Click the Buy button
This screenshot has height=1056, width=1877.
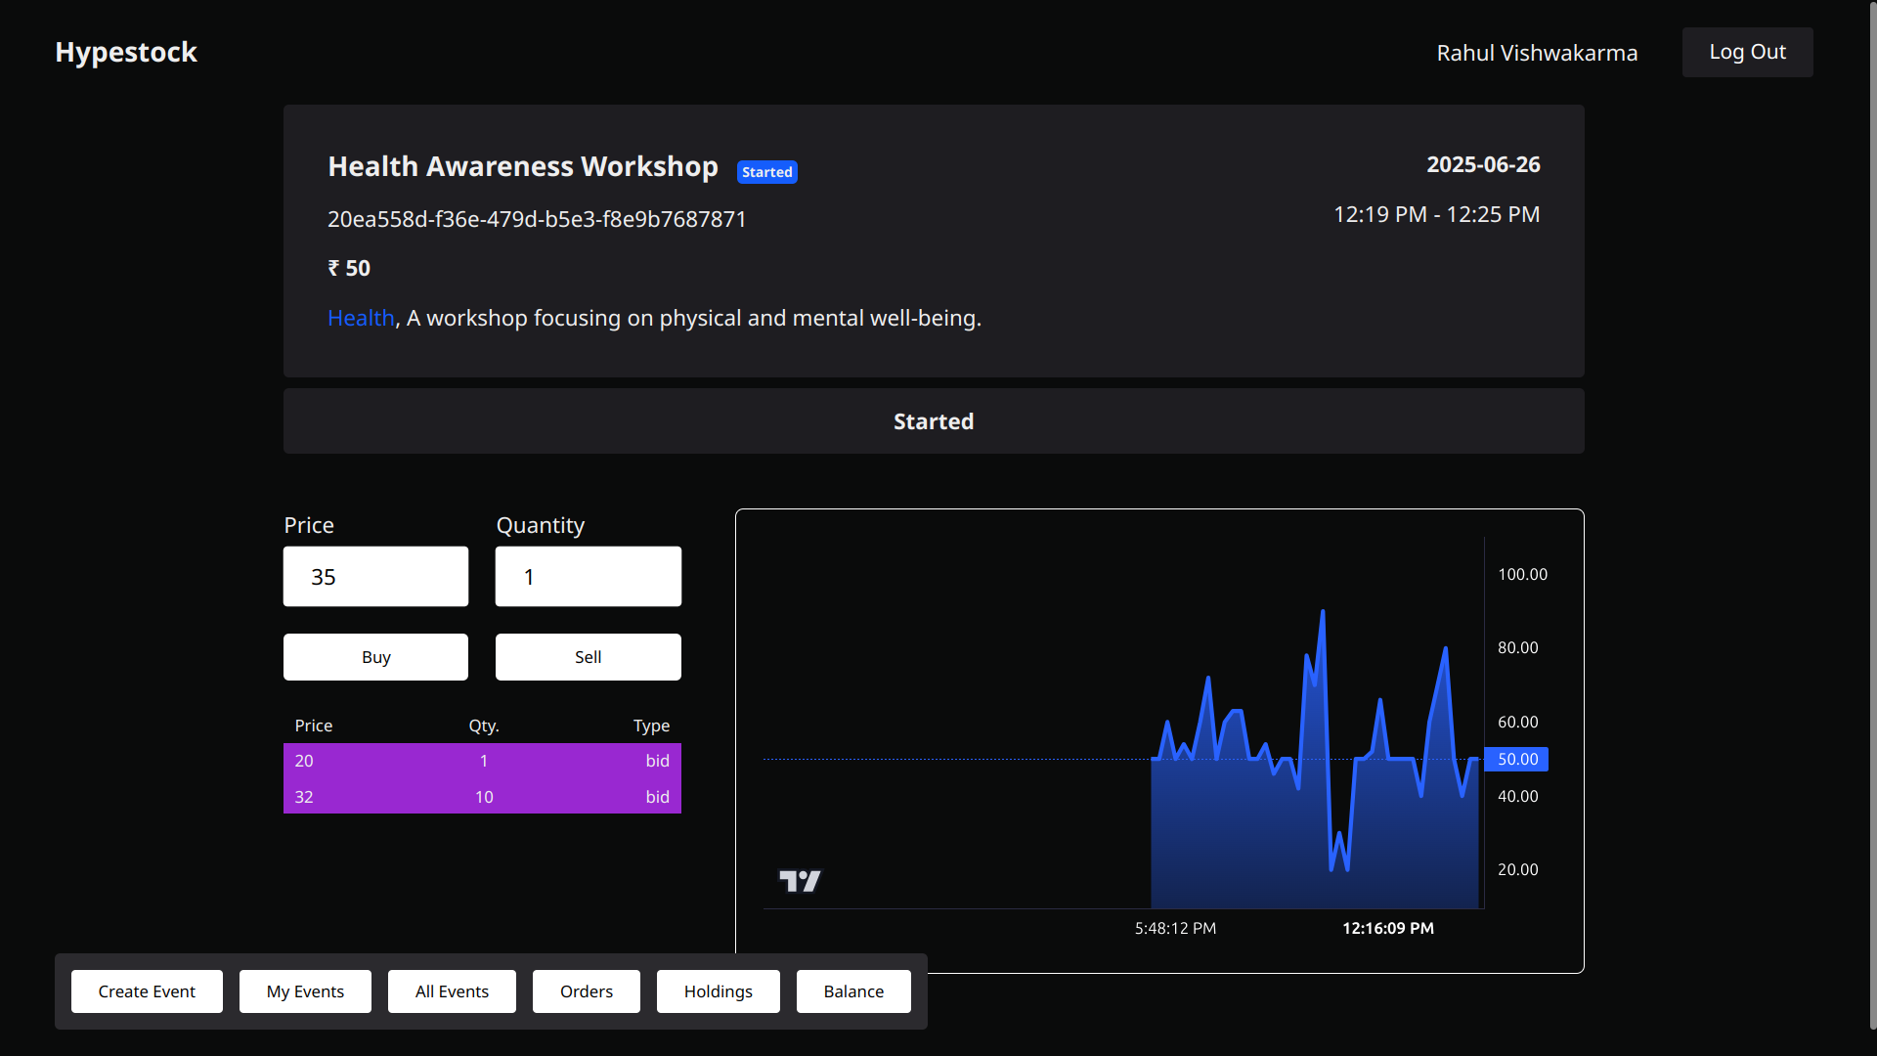tap(374, 656)
